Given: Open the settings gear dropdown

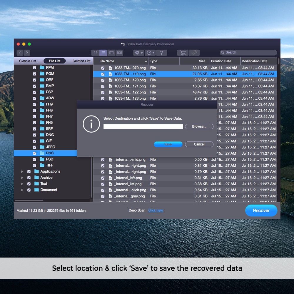Looking at the screenshot, I should pos(138,53).
